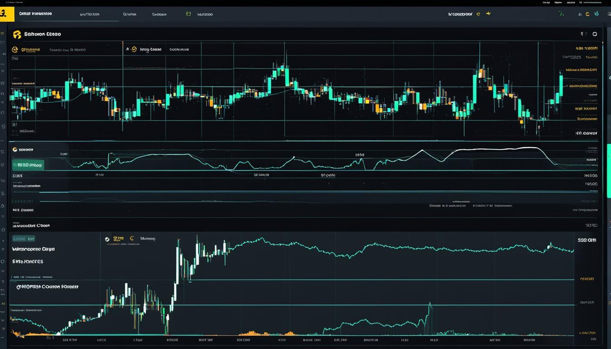Click the yellow exchange logo top-left

[7, 14]
